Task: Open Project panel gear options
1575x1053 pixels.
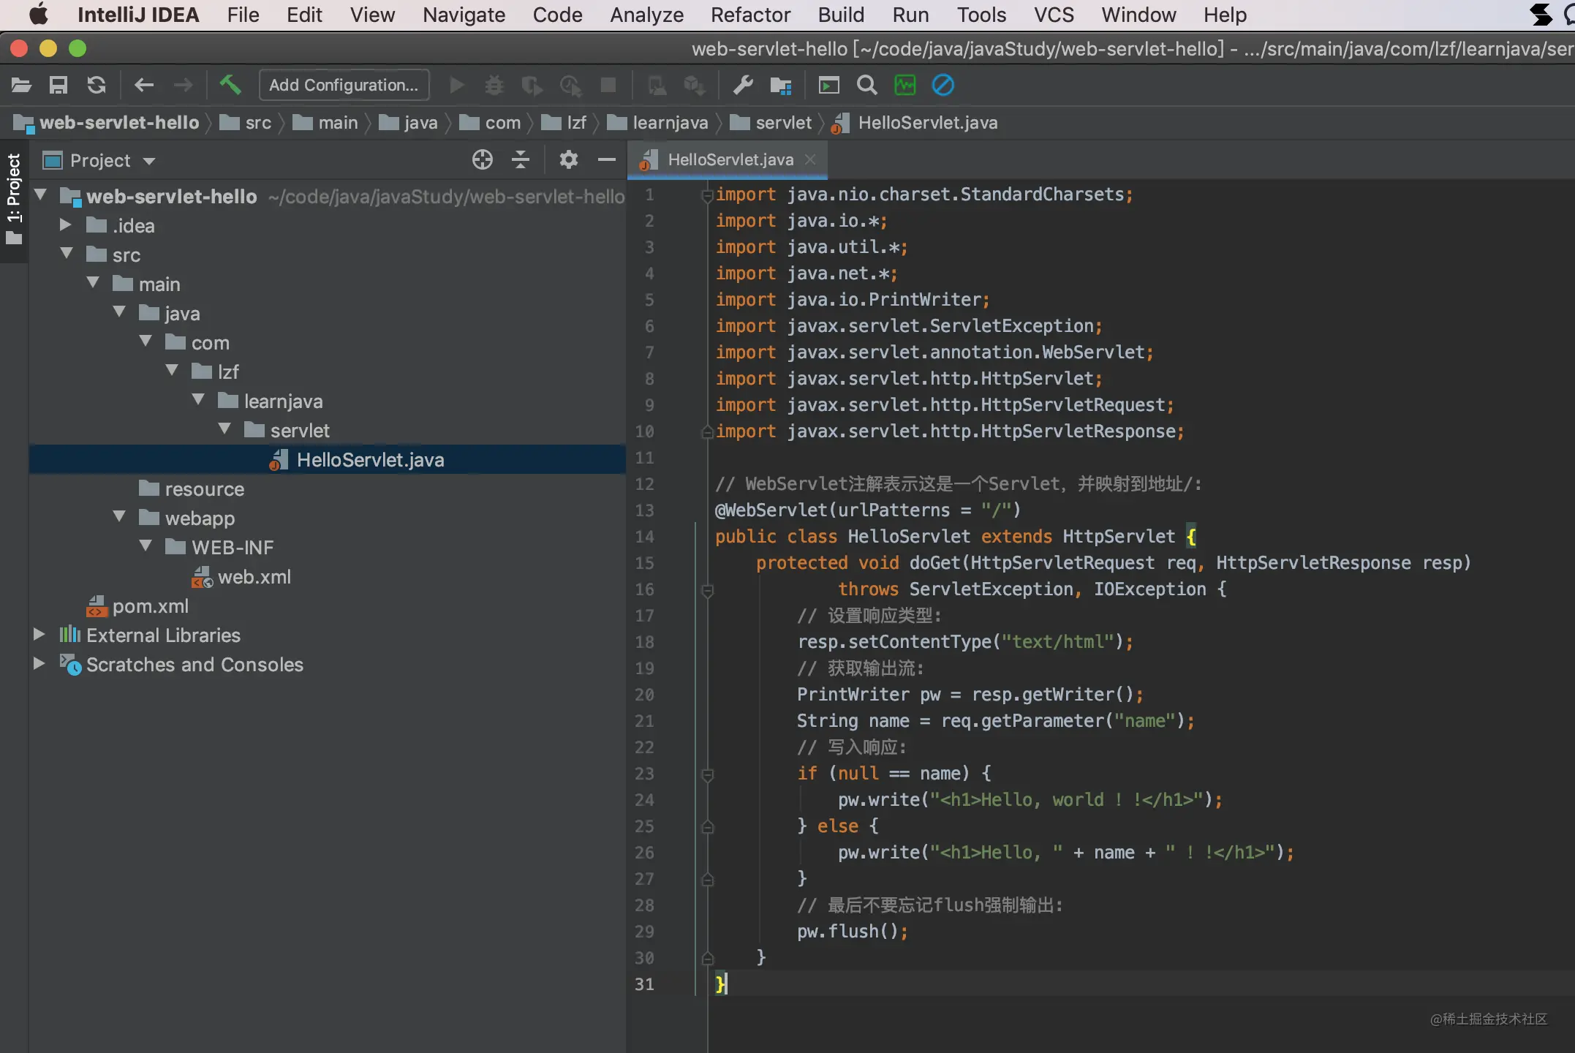Action: tap(568, 159)
